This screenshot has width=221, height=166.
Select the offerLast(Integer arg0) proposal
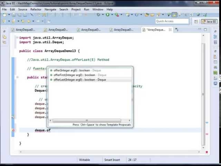click(x=90, y=80)
